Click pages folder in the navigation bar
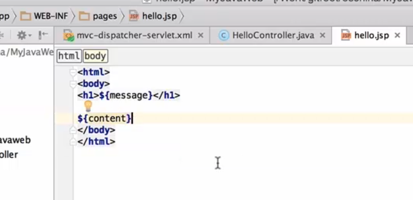413x200 pixels. pyautogui.click(x=105, y=16)
